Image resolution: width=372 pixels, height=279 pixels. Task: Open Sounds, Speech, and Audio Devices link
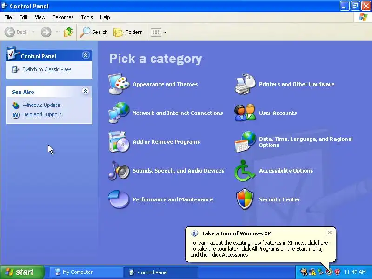click(x=179, y=171)
